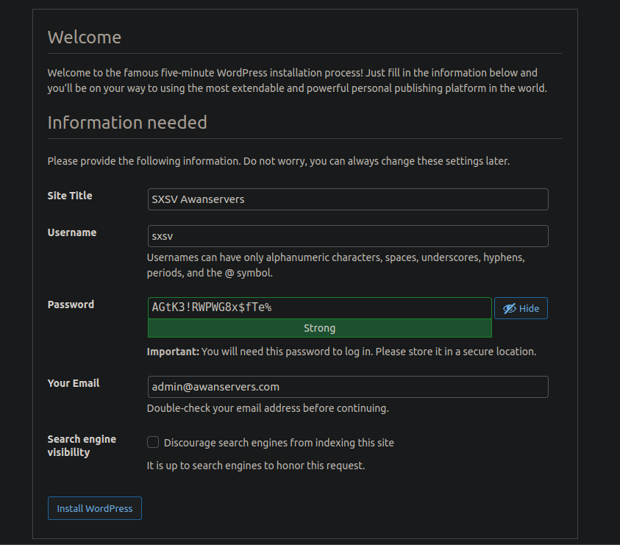Click the Password label text
Image resolution: width=620 pixels, height=545 pixels.
[x=71, y=304]
